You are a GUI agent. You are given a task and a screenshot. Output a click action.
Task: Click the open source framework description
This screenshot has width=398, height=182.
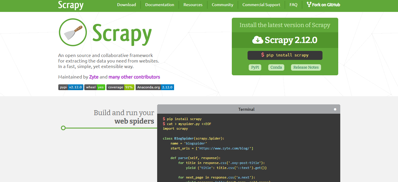click(x=108, y=61)
